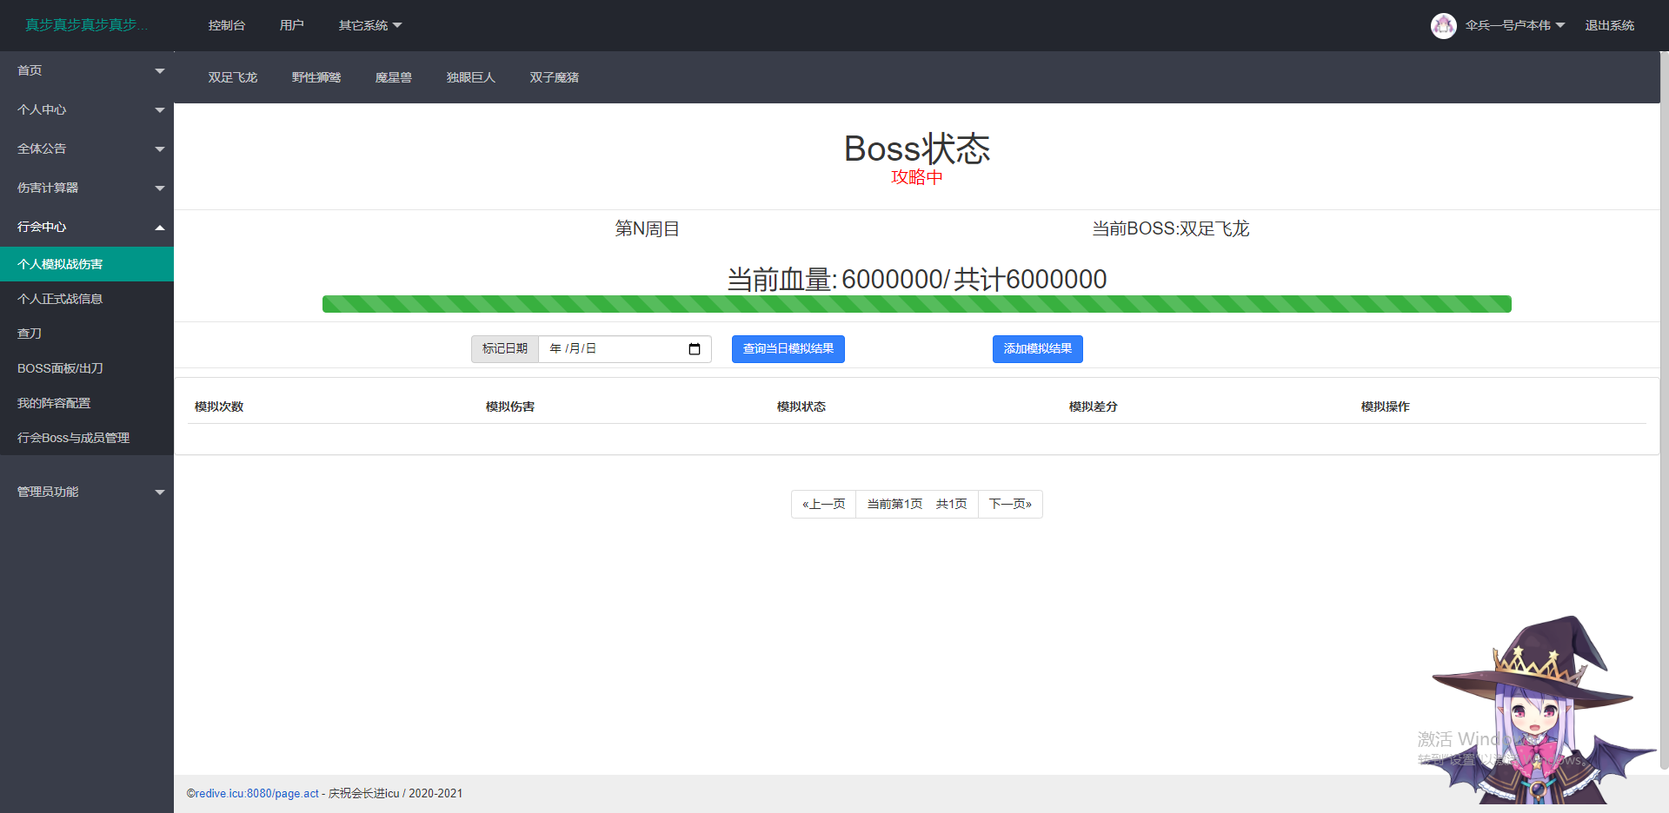Screen dimensions: 1669x813
Task: Switch to the 魔星兽 boss tab
Action: [x=394, y=77]
